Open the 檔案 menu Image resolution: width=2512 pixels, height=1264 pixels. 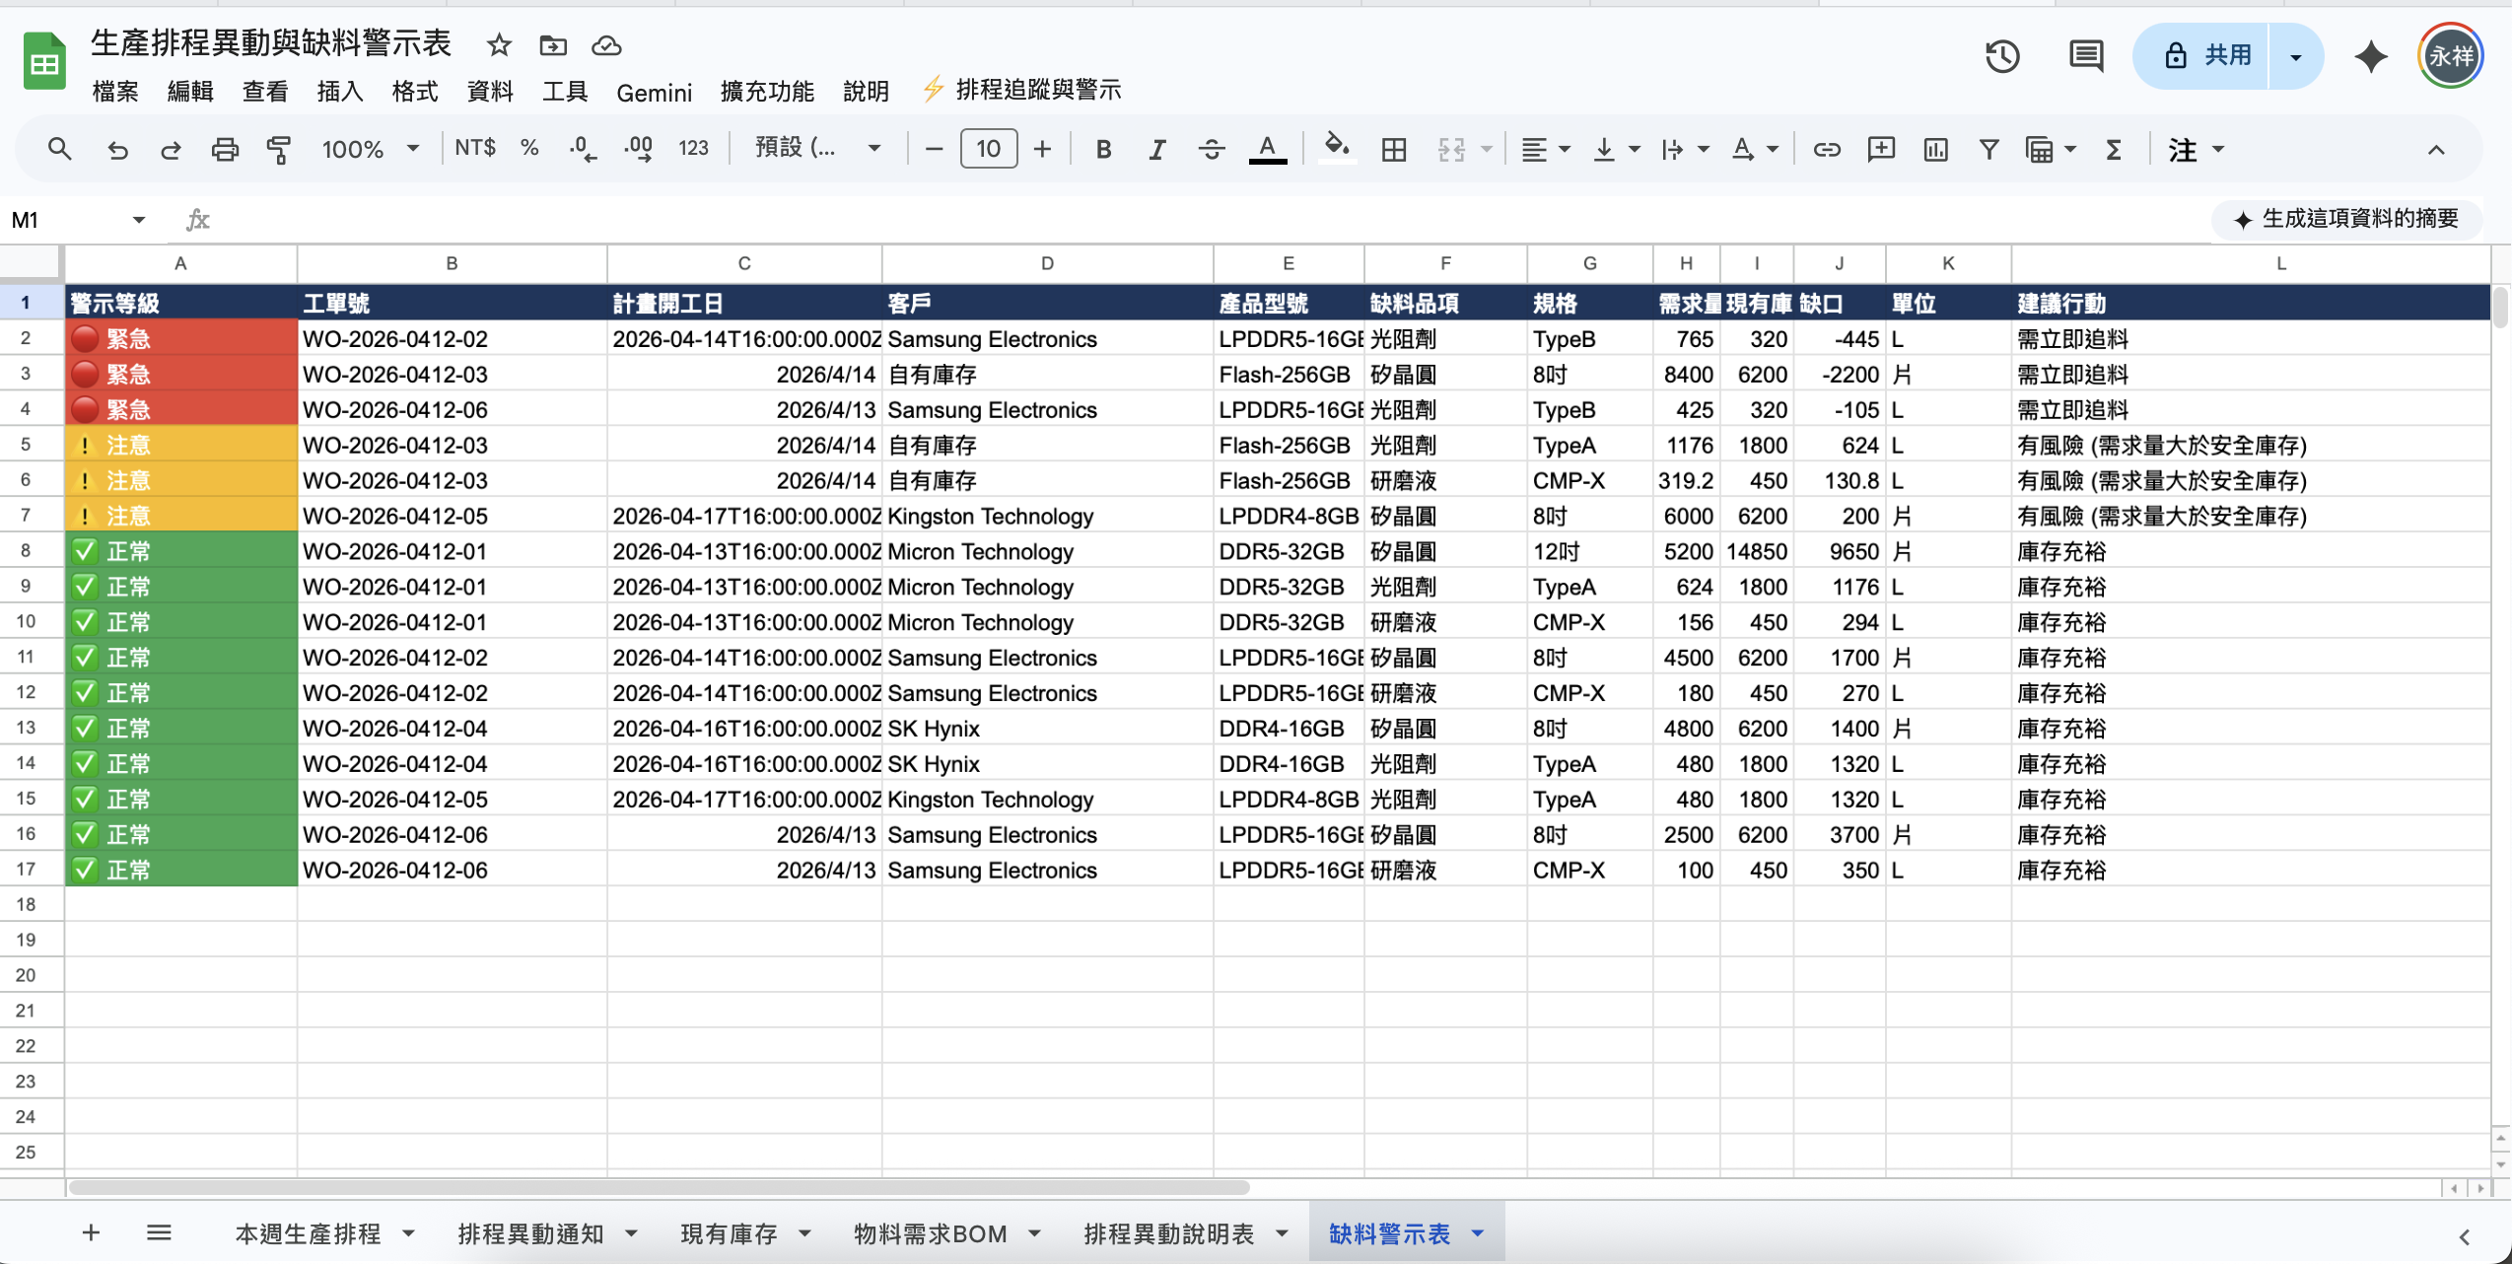point(115,92)
